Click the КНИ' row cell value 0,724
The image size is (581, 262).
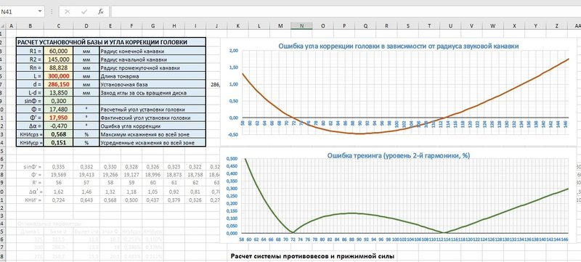[x=59, y=200]
